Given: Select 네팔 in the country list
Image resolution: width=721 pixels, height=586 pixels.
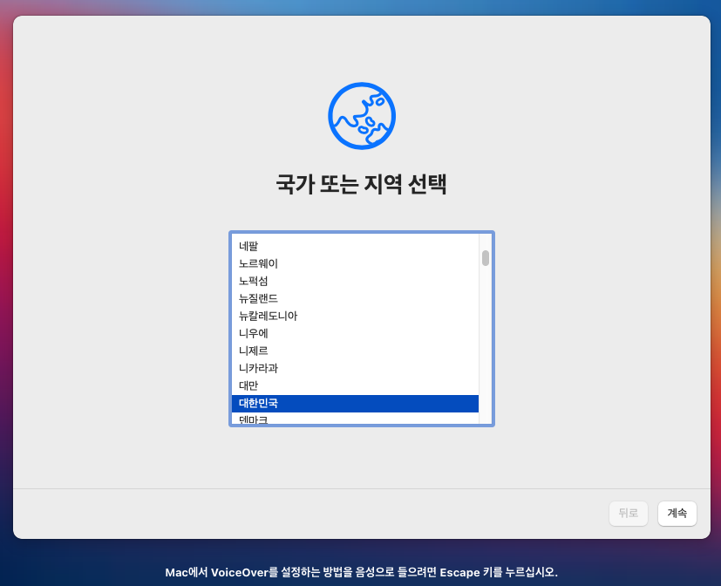Looking at the screenshot, I should coord(355,247).
